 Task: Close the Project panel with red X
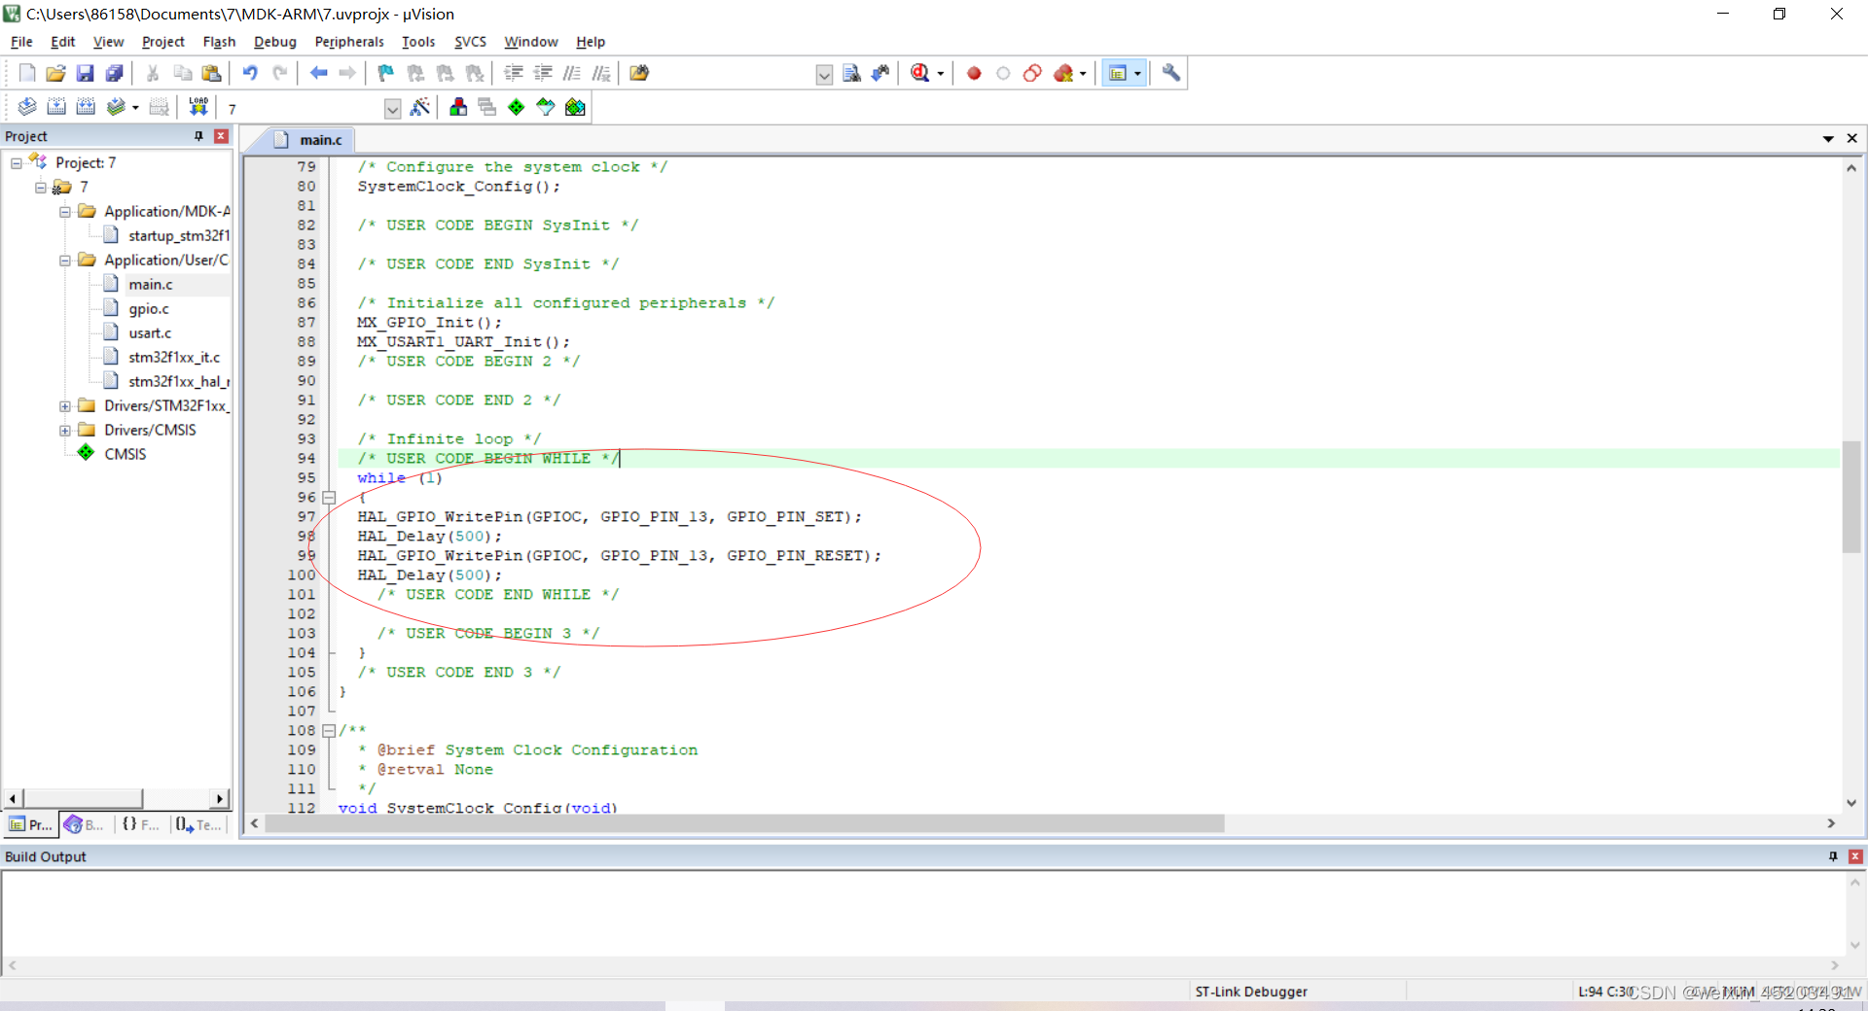pos(221,136)
